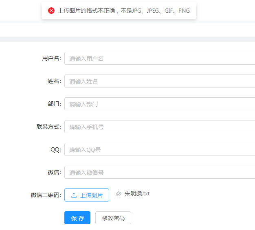Click the 姓名 field label
Viewport: 255px width, 230px height.
(55, 81)
